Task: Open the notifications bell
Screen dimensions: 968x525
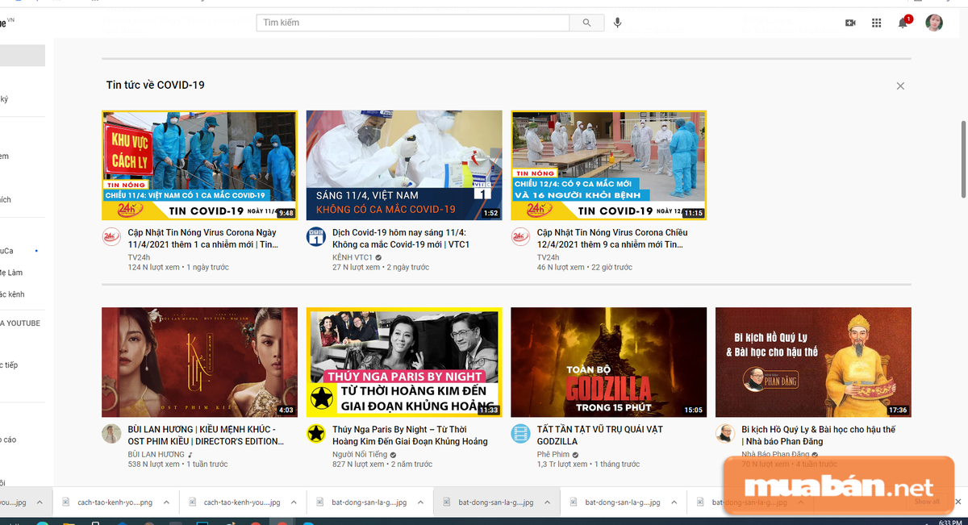Action: point(903,22)
